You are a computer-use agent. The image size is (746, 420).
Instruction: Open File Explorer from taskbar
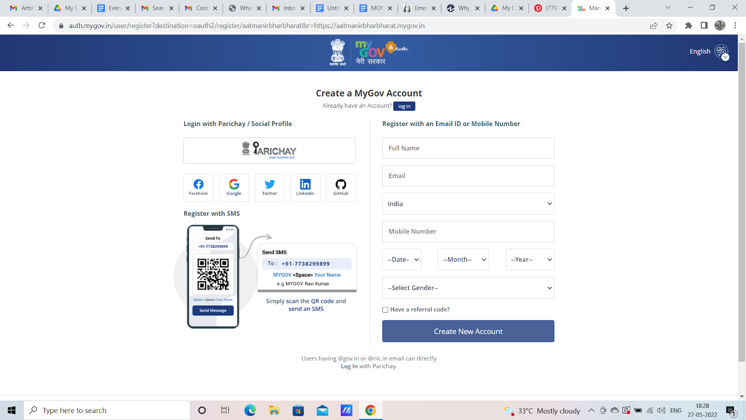tap(274, 410)
